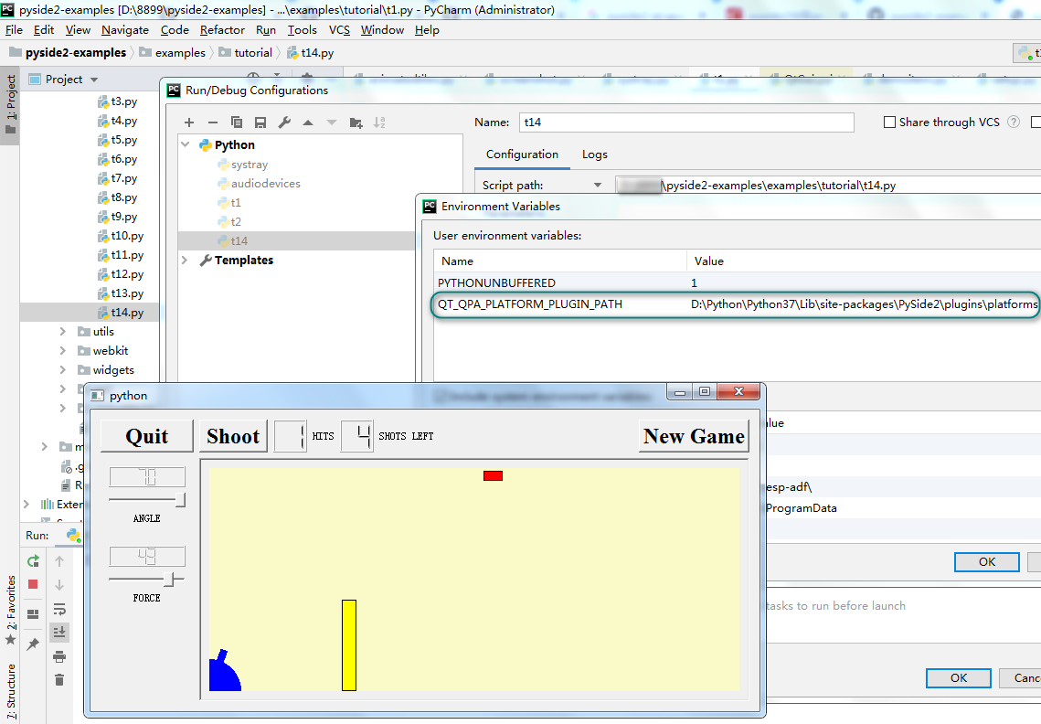
Task: Enable Share through VCS checkbox
Action: [889, 122]
